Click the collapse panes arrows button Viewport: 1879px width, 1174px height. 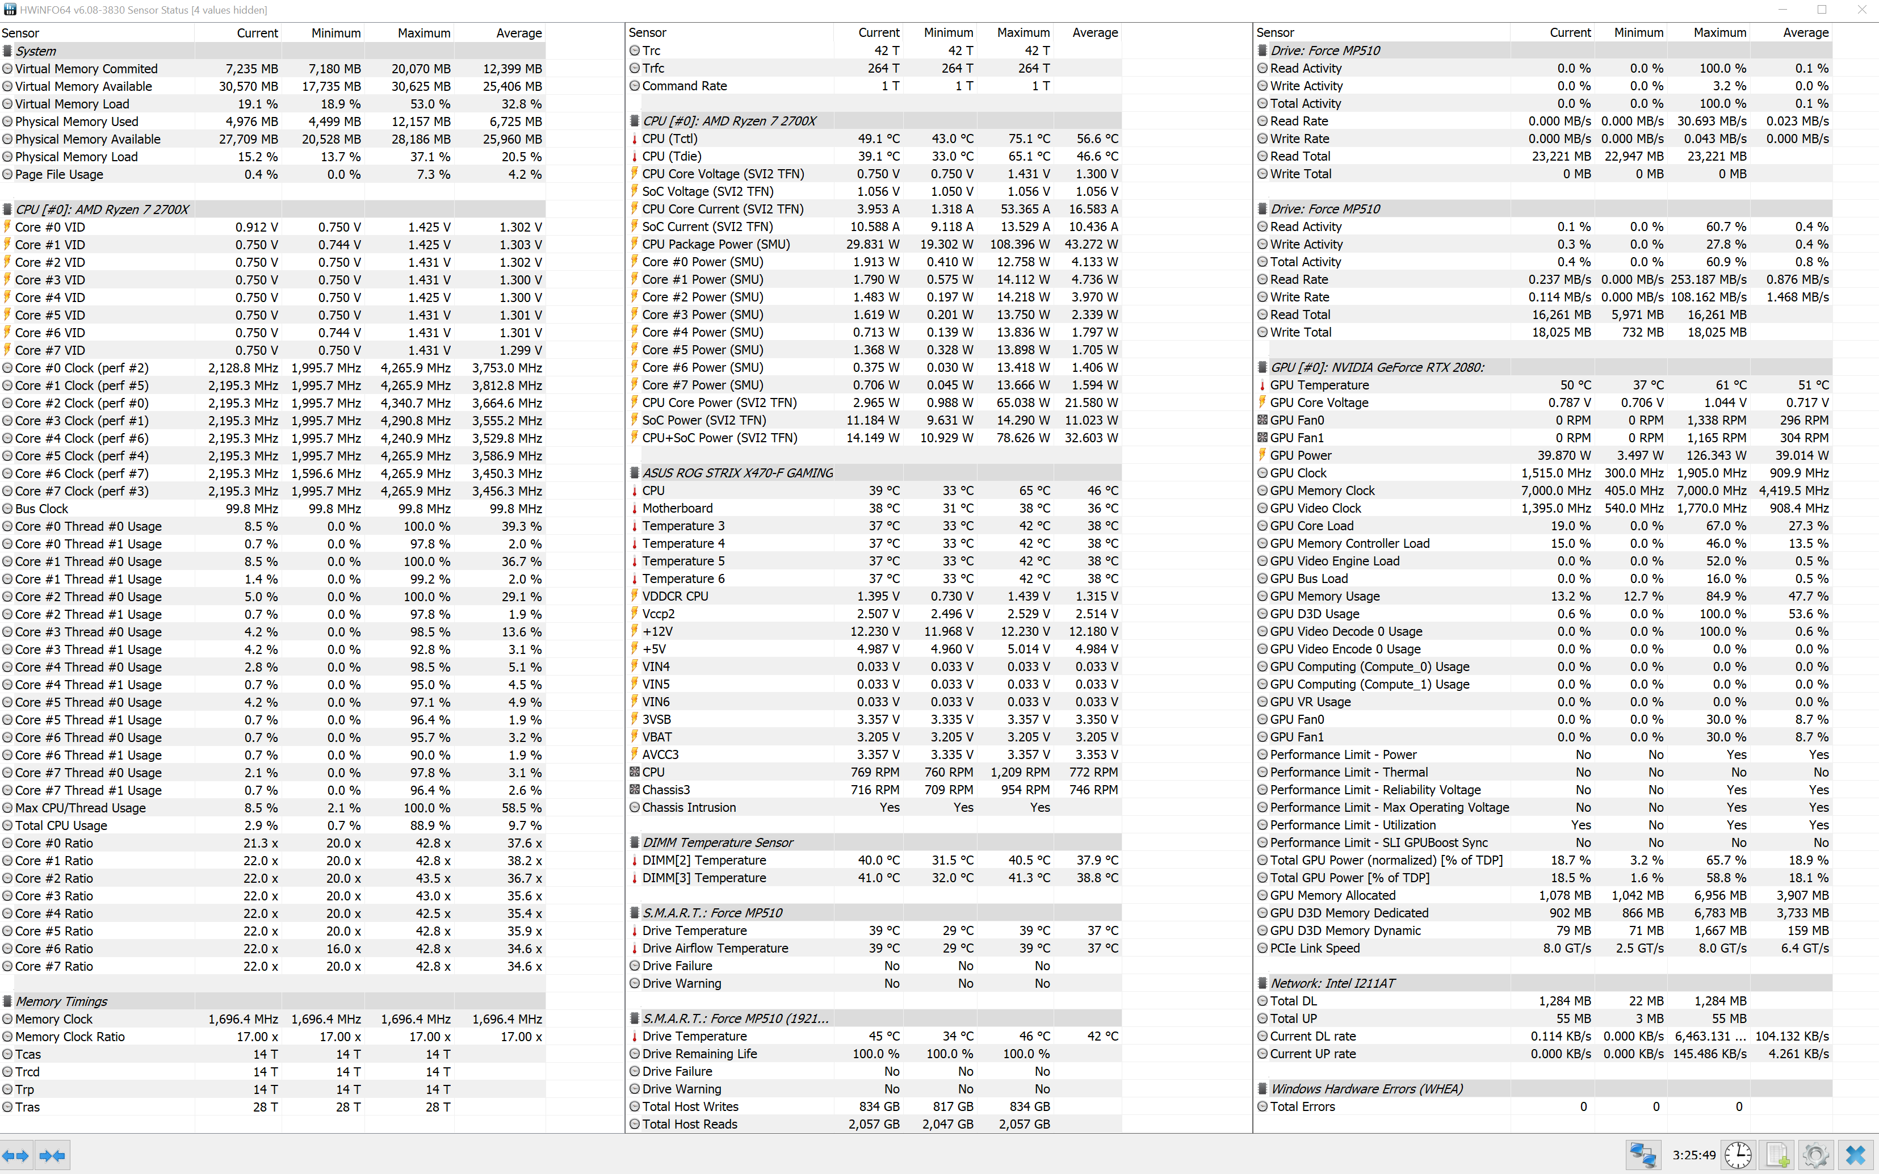[52, 1155]
